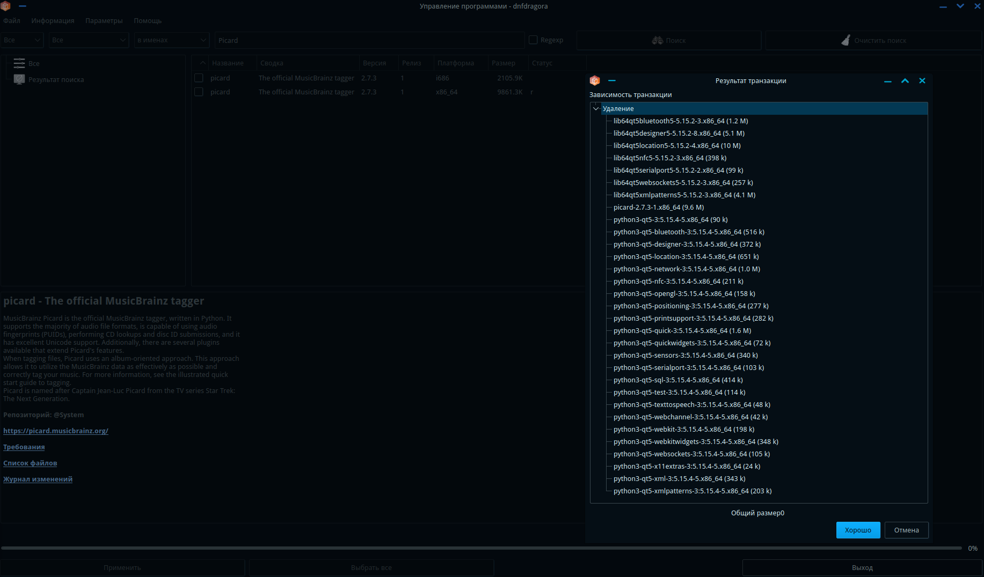984x577 pixels.
Task: Select python3-qt5-webkitwidgets entry
Action: (696, 441)
